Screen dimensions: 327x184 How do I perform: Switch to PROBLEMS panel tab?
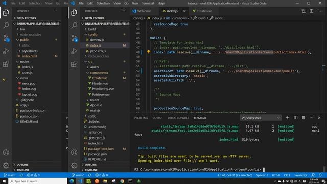(141, 118)
